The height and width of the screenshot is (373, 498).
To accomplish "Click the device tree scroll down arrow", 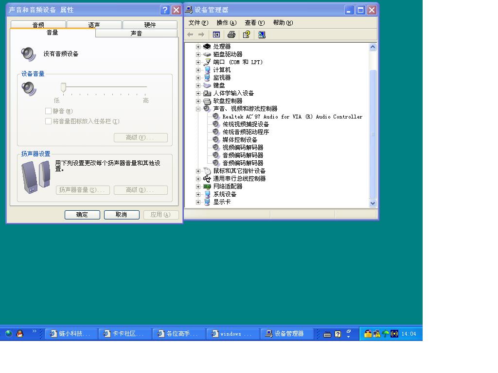I will click(x=373, y=203).
